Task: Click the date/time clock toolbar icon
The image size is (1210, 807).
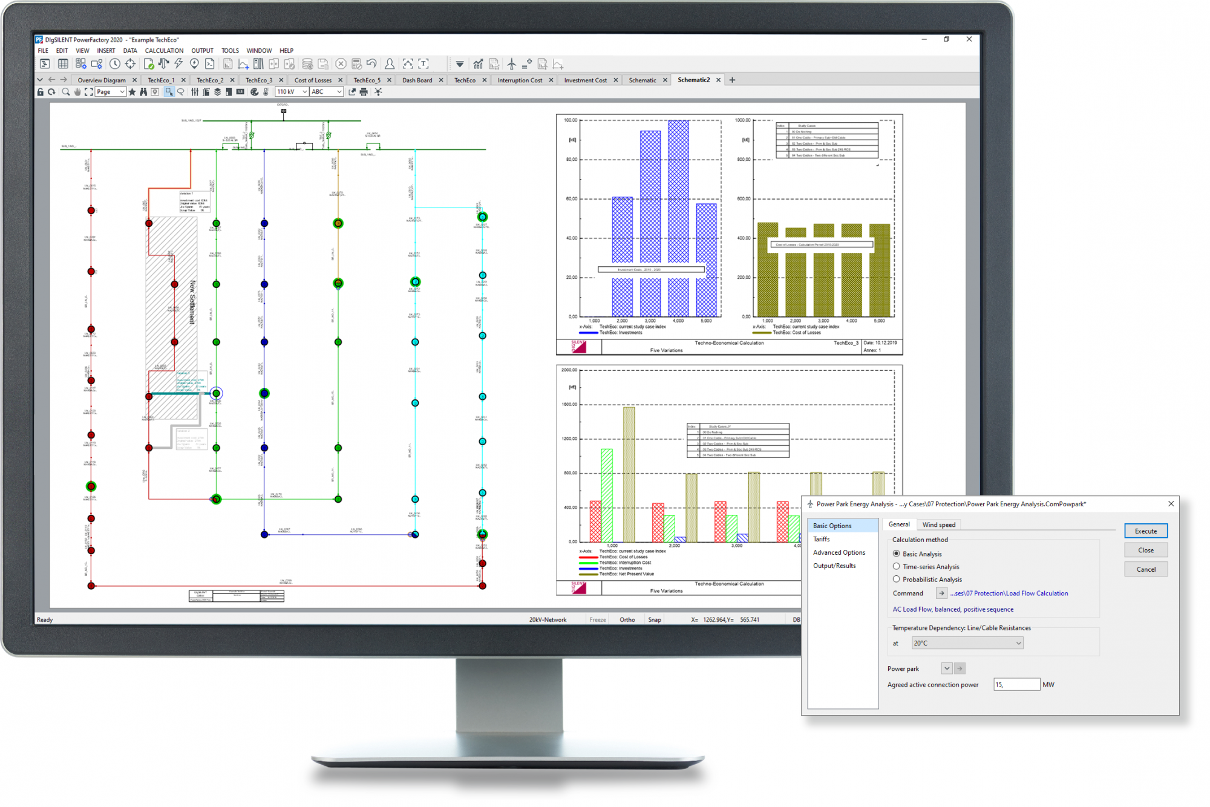Action: (114, 64)
